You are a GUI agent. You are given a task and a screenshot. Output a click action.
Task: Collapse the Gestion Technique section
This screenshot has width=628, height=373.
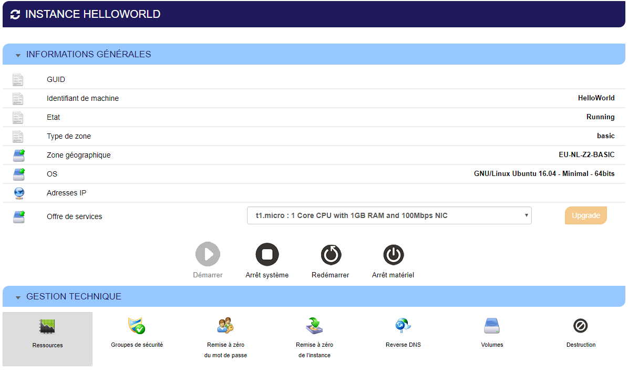(x=18, y=297)
